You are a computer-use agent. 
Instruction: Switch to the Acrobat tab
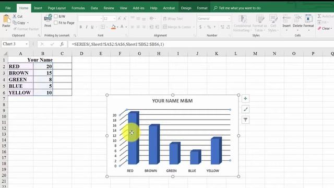(169, 8)
